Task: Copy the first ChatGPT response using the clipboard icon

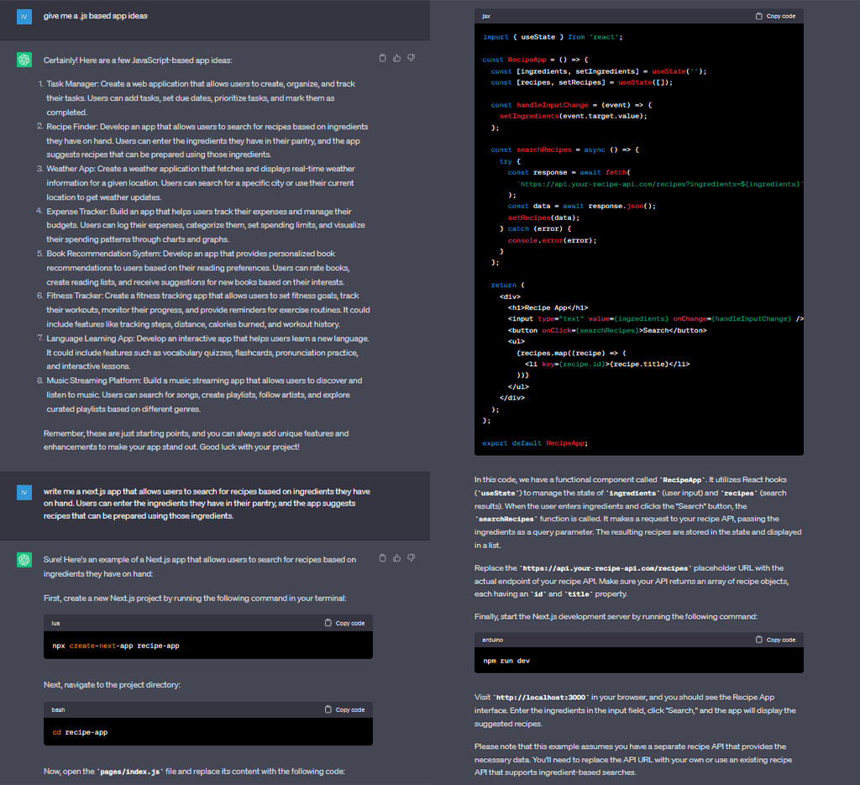Action: [x=383, y=57]
